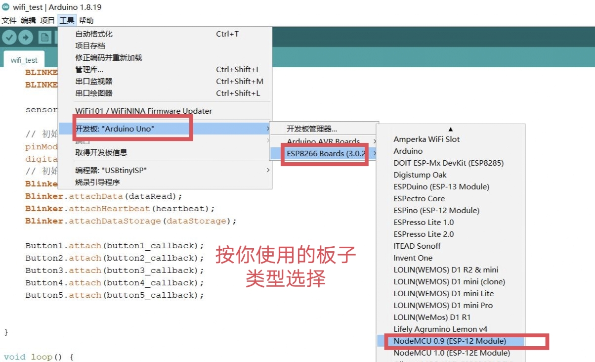Select LOLIN(WeMos) D1 R1 board
This screenshot has width=595, height=362.
[x=450, y=317]
